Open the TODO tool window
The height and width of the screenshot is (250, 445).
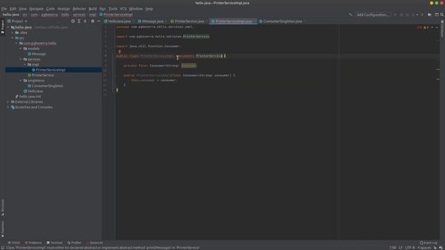tap(14, 242)
